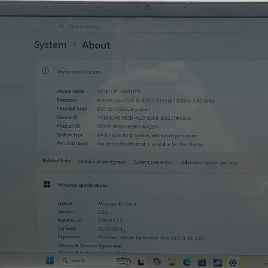This screenshot has height=268, width=268.
Task: Click the OS build number 26200.8875
Action: (x=110, y=229)
